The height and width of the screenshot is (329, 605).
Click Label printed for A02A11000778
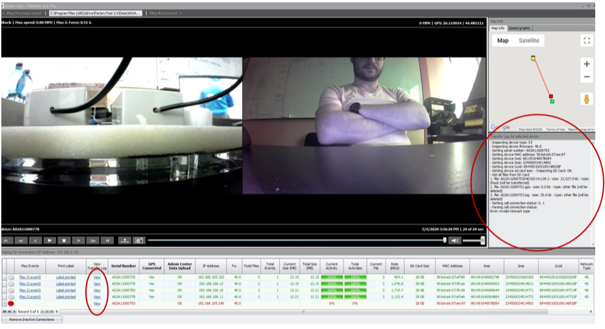(66, 297)
